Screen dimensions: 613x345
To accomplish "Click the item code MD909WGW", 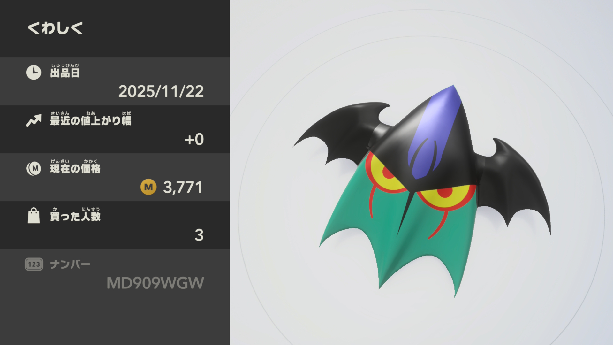I will coord(155,283).
